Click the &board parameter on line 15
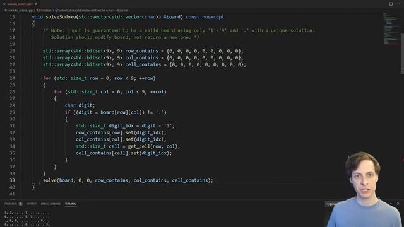 [172, 17]
